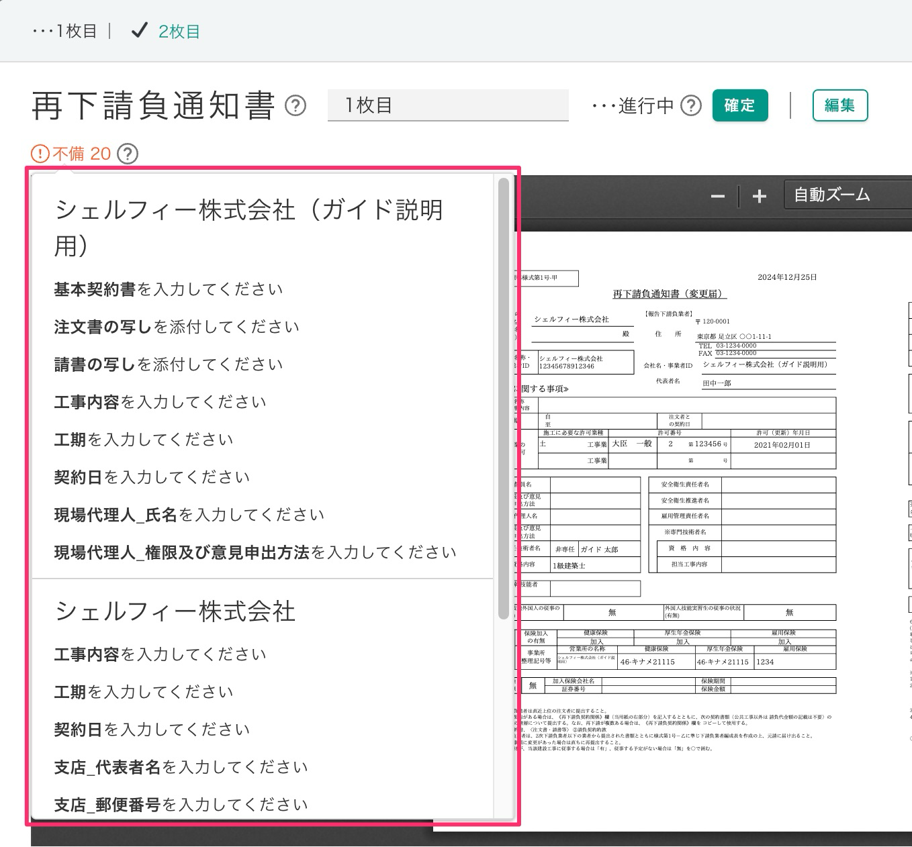Click the orange warning icon before 不備
The height and width of the screenshot is (847, 912).
tap(40, 154)
